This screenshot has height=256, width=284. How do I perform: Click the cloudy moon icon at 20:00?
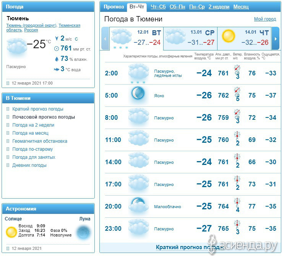pos(138,205)
